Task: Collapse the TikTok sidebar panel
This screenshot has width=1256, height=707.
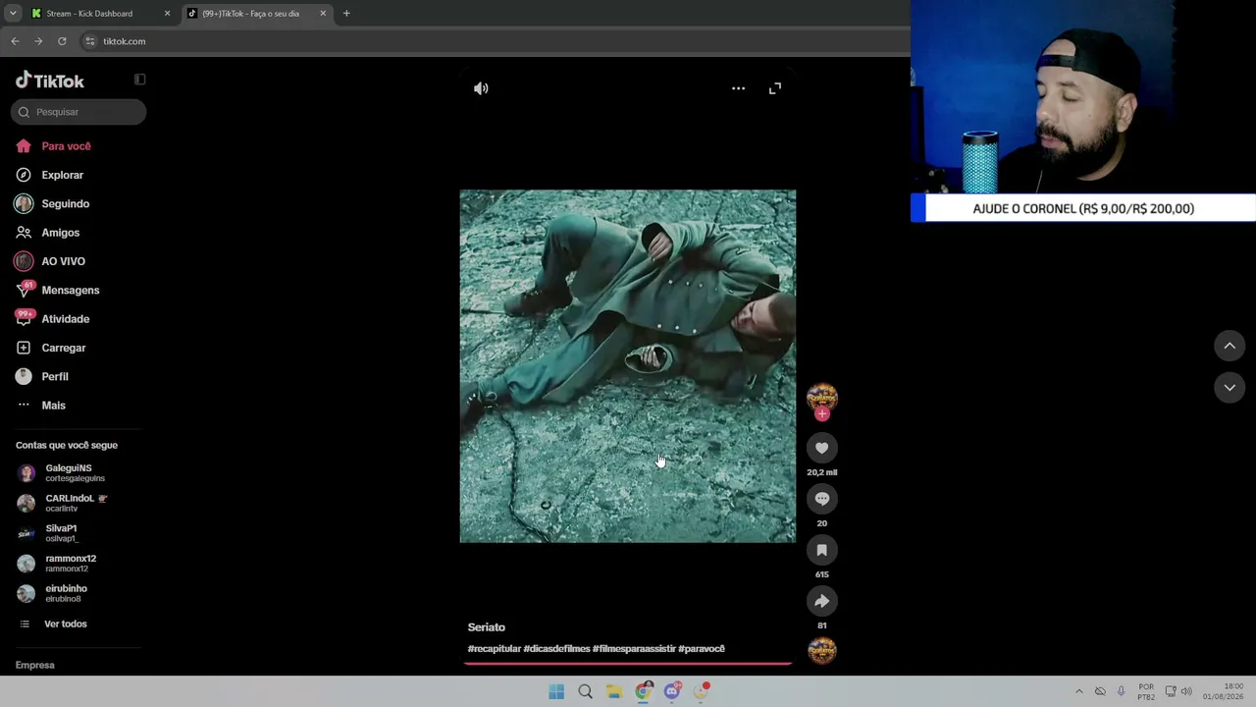Action: (139, 80)
